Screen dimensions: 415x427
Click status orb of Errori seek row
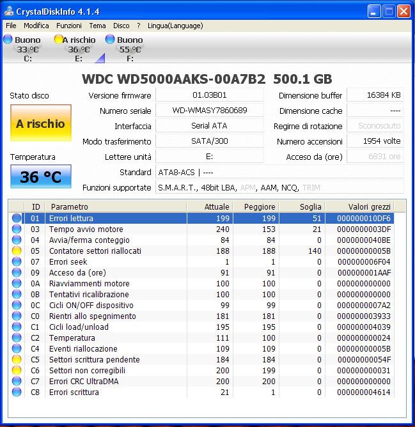pos(17,261)
